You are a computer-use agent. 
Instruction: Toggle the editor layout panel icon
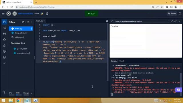pos(107,21)
